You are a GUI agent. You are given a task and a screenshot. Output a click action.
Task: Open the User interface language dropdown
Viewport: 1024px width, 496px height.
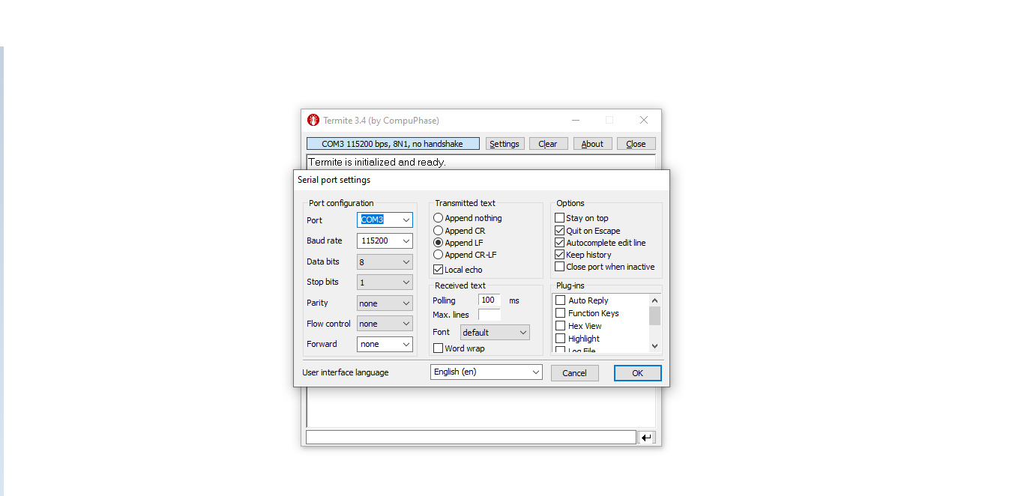point(487,372)
